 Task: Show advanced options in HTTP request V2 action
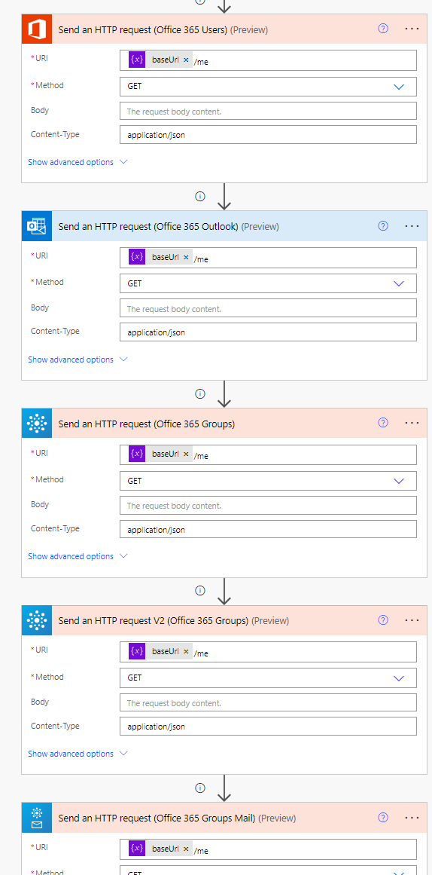tap(78, 754)
